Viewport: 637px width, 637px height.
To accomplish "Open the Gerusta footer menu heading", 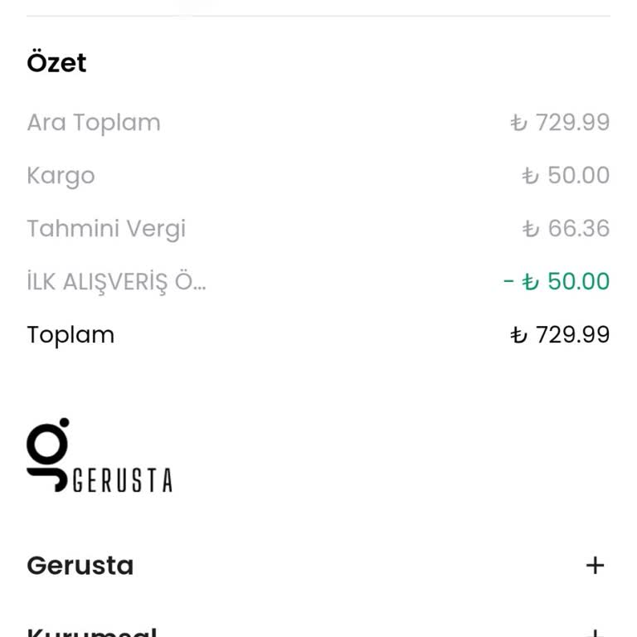I will [80, 566].
